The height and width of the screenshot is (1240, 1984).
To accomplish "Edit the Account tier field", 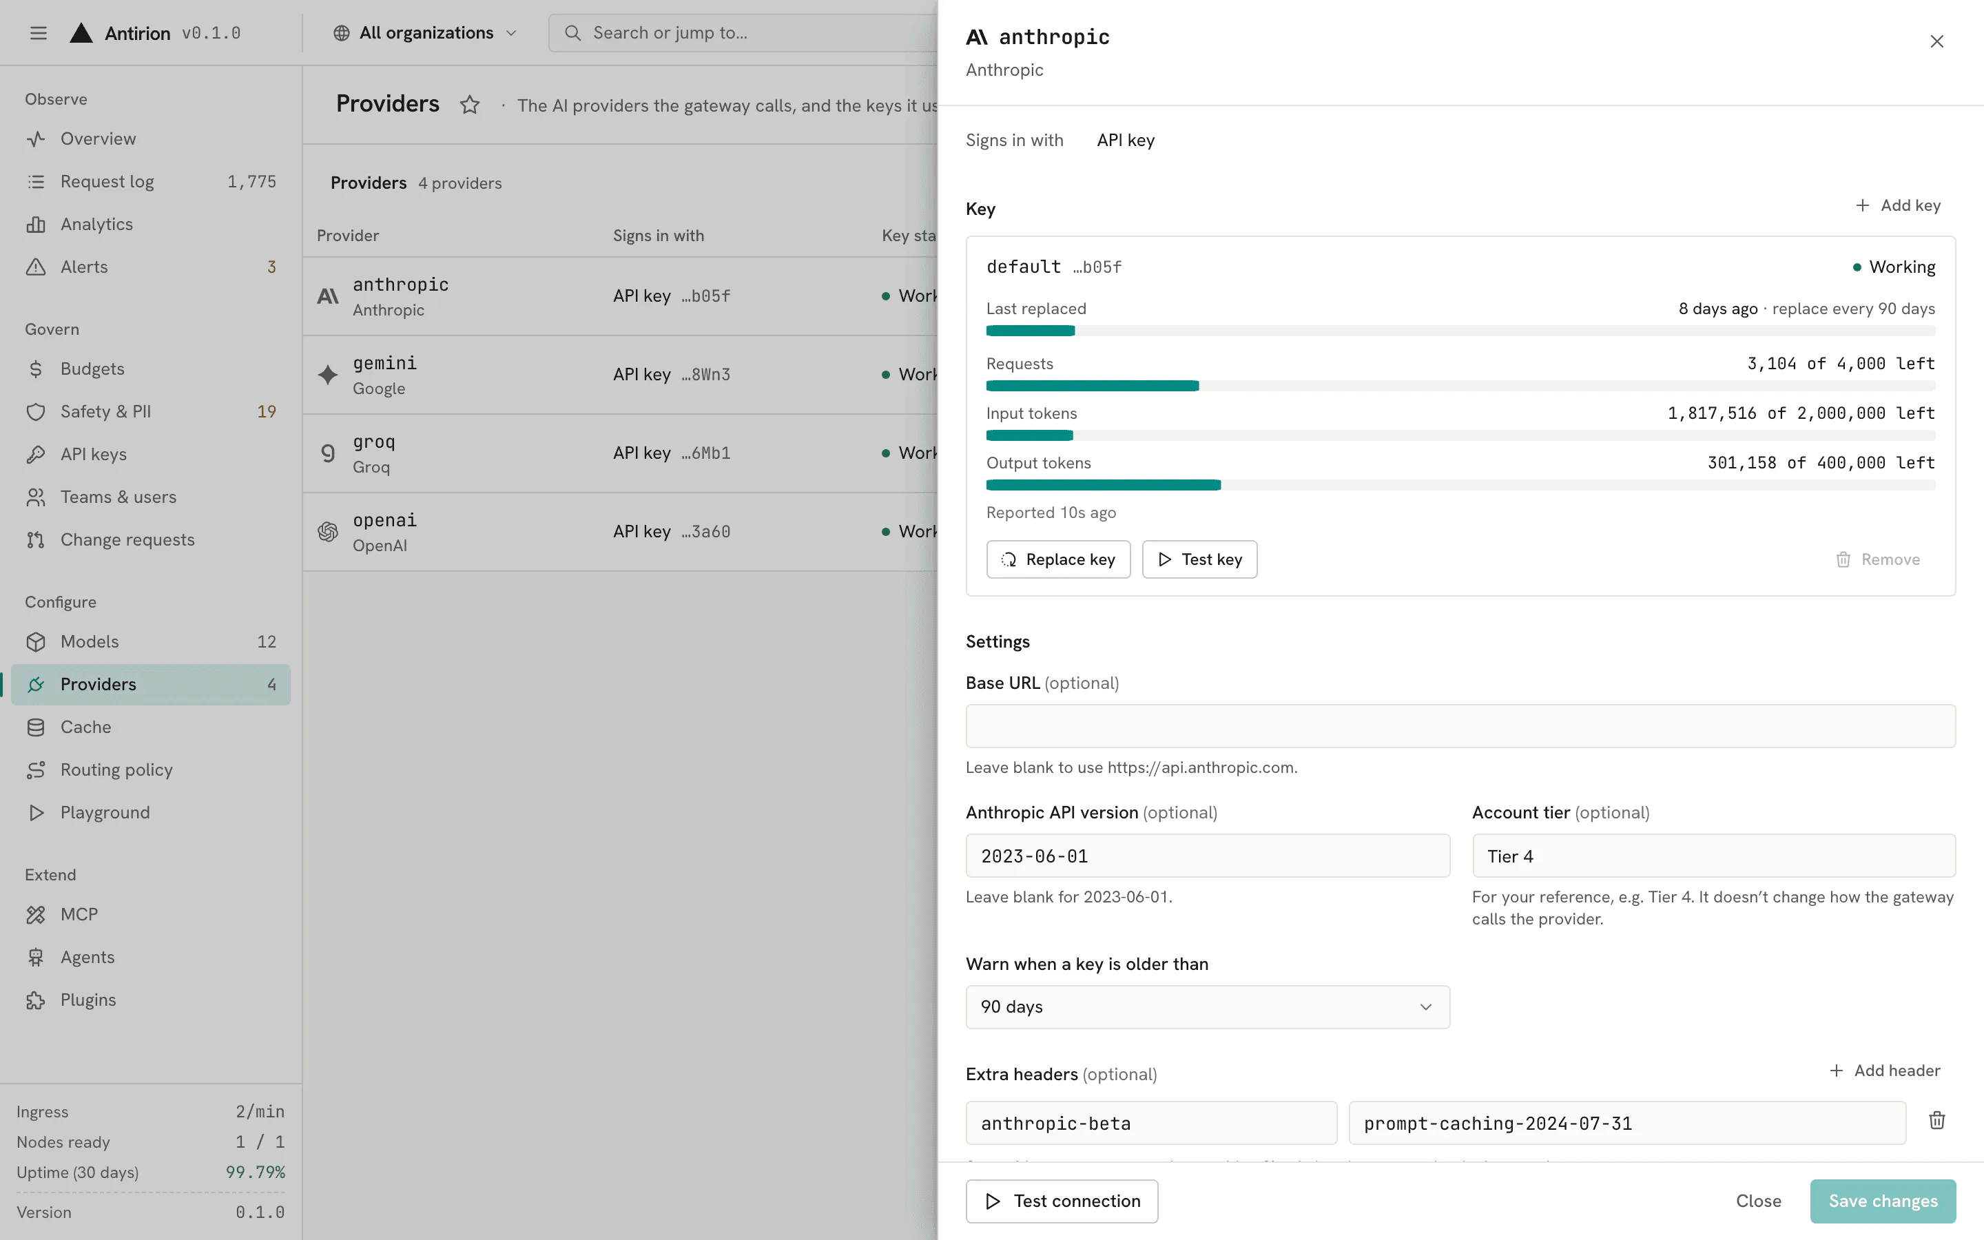I will point(1713,856).
